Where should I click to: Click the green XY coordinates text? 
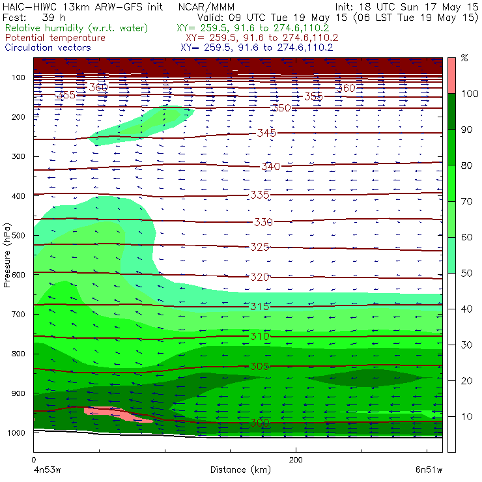click(x=253, y=28)
